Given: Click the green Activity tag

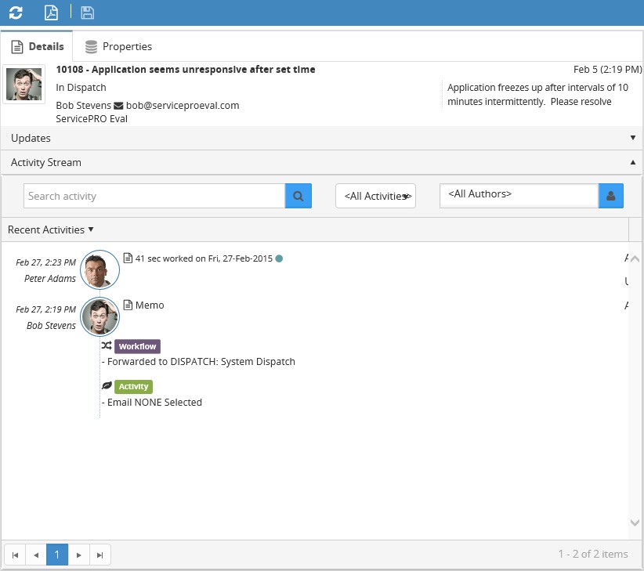Looking at the screenshot, I should point(133,386).
